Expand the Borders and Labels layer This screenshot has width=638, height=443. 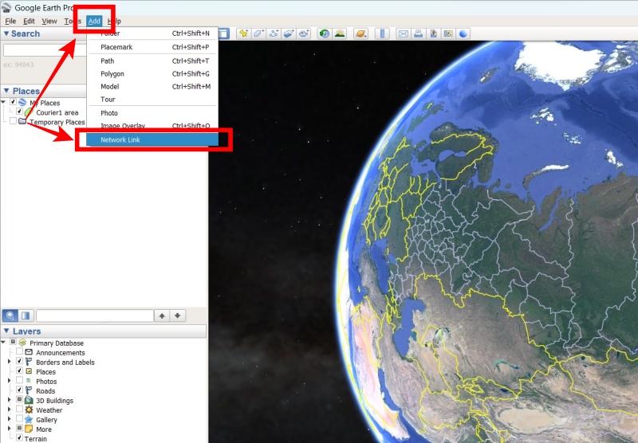pyautogui.click(x=10, y=362)
